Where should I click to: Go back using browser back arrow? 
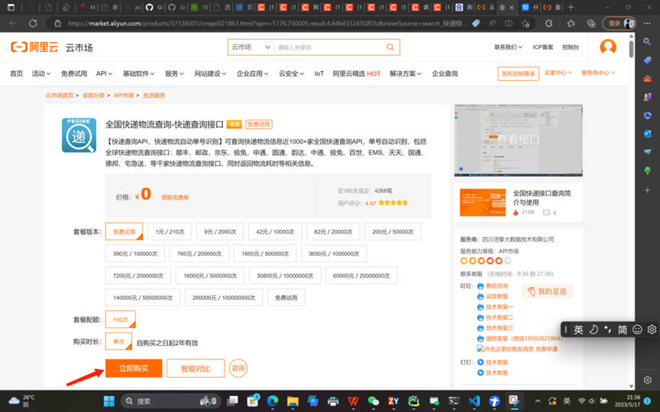(x=13, y=24)
